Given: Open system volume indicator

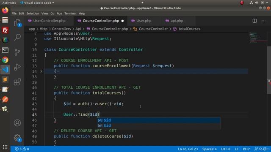Looking at the screenshot, I should tap(257, 3).
